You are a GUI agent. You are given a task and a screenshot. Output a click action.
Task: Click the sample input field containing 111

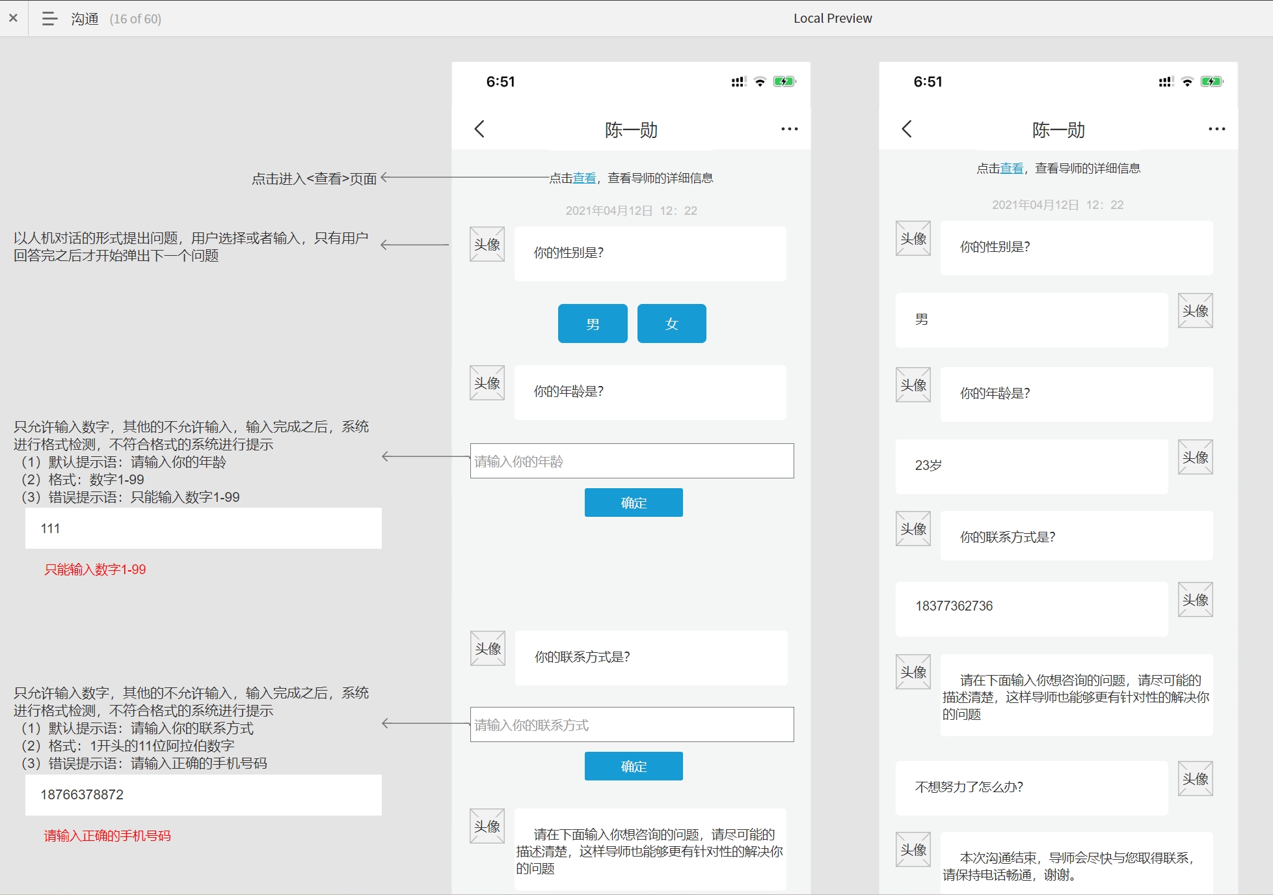204,529
